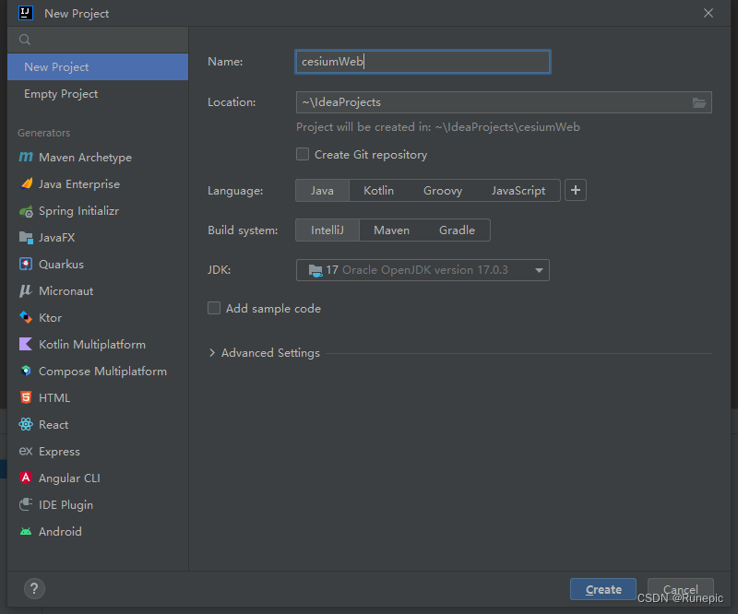
Task: Select Kotlin as the language
Action: tap(379, 191)
